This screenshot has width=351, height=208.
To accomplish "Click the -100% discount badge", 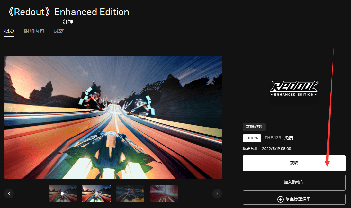I will coord(252,138).
